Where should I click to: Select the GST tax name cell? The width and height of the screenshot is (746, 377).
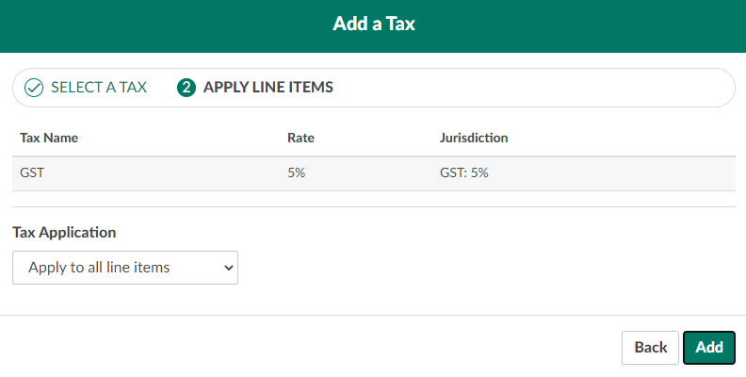tap(33, 173)
